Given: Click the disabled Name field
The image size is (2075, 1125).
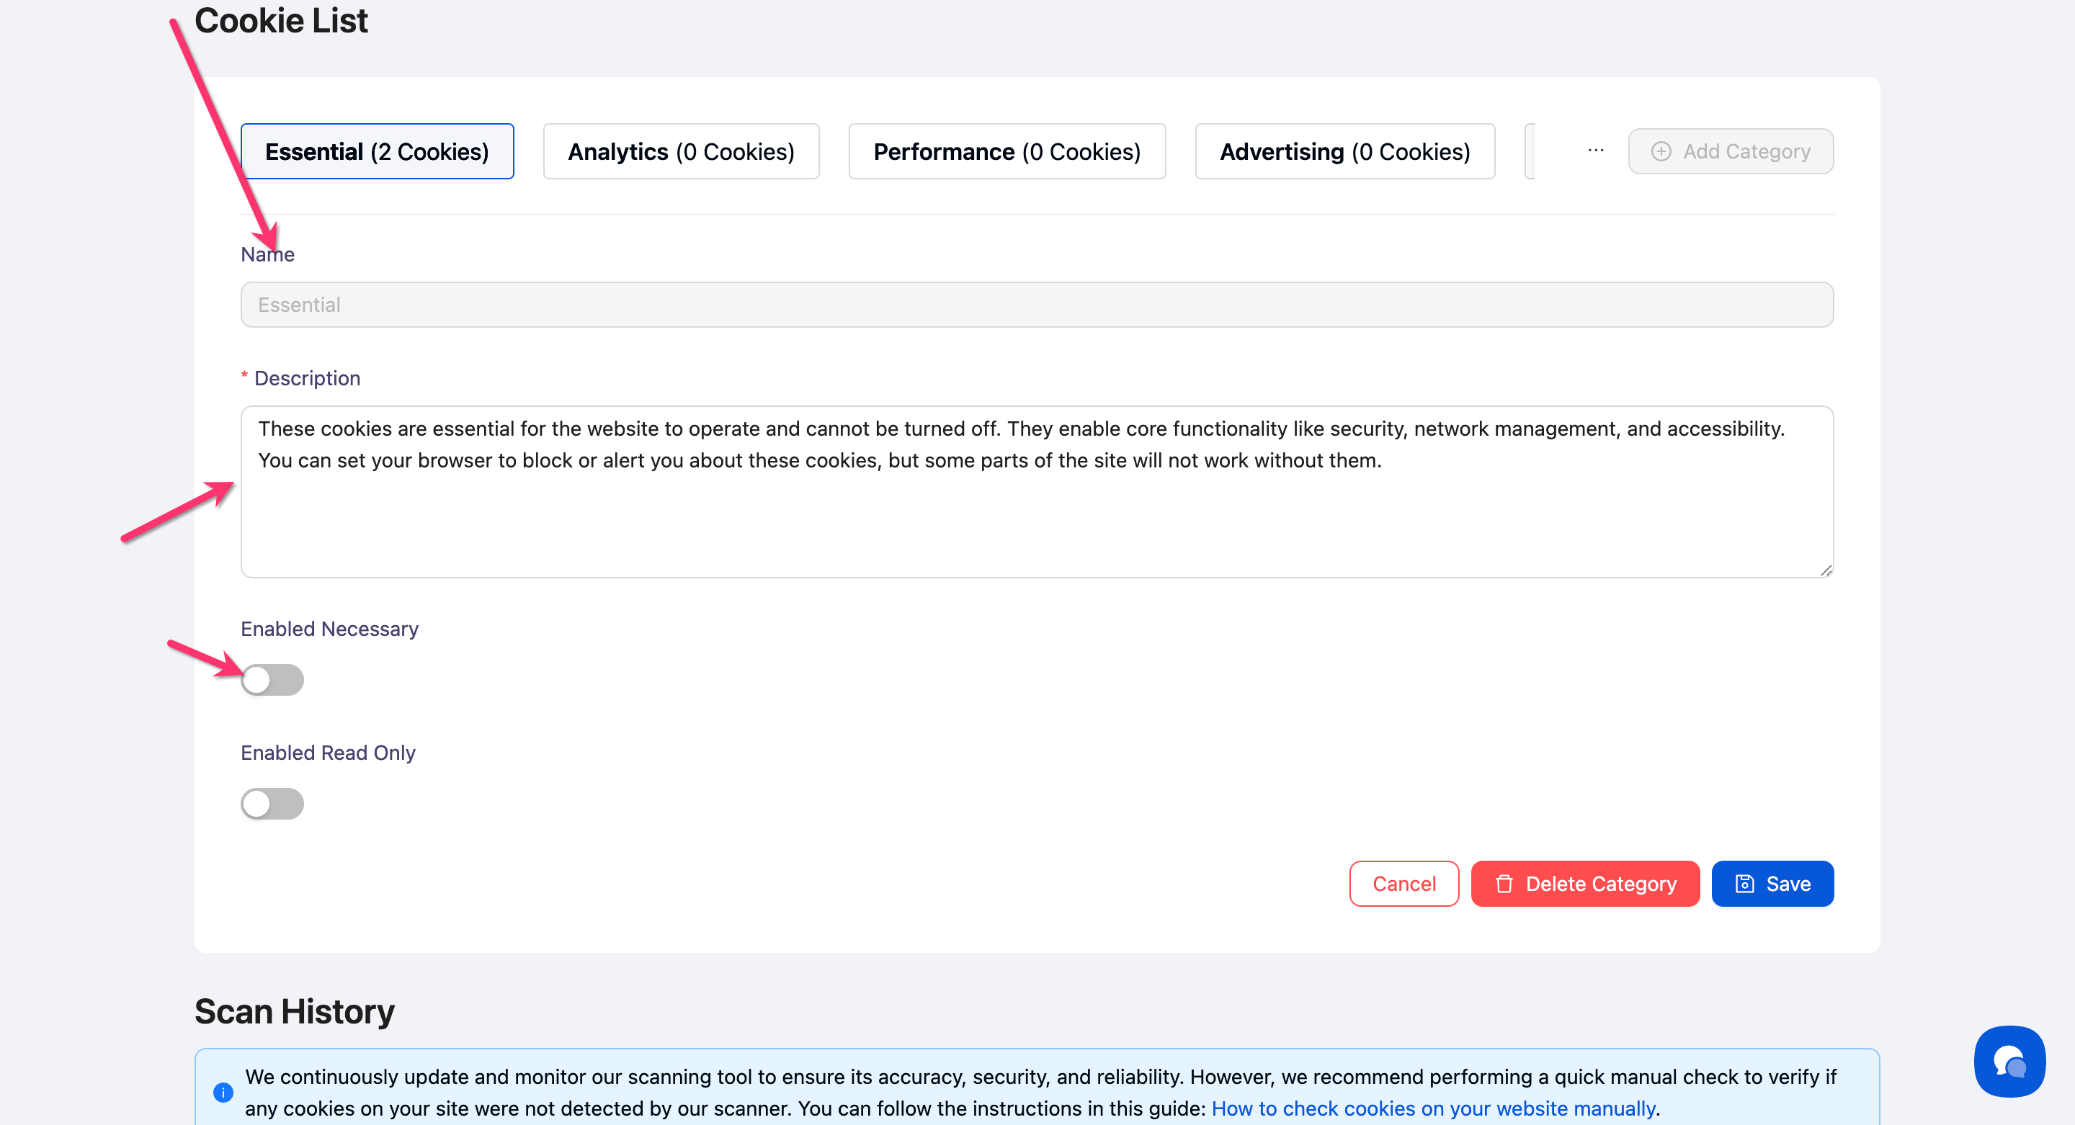Looking at the screenshot, I should tap(1037, 305).
